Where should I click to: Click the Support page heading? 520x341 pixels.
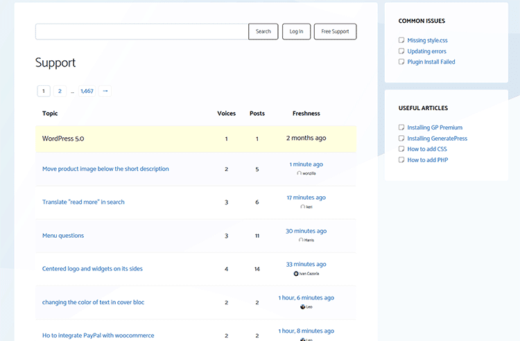click(x=55, y=62)
